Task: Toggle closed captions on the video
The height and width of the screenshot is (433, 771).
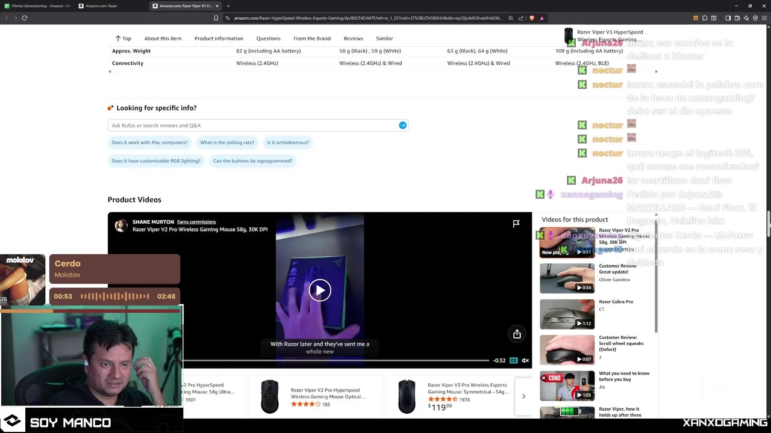Action: (513, 360)
